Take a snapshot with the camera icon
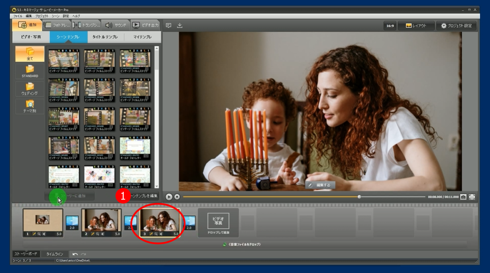This screenshot has height=273, width=490. (463, 196)
